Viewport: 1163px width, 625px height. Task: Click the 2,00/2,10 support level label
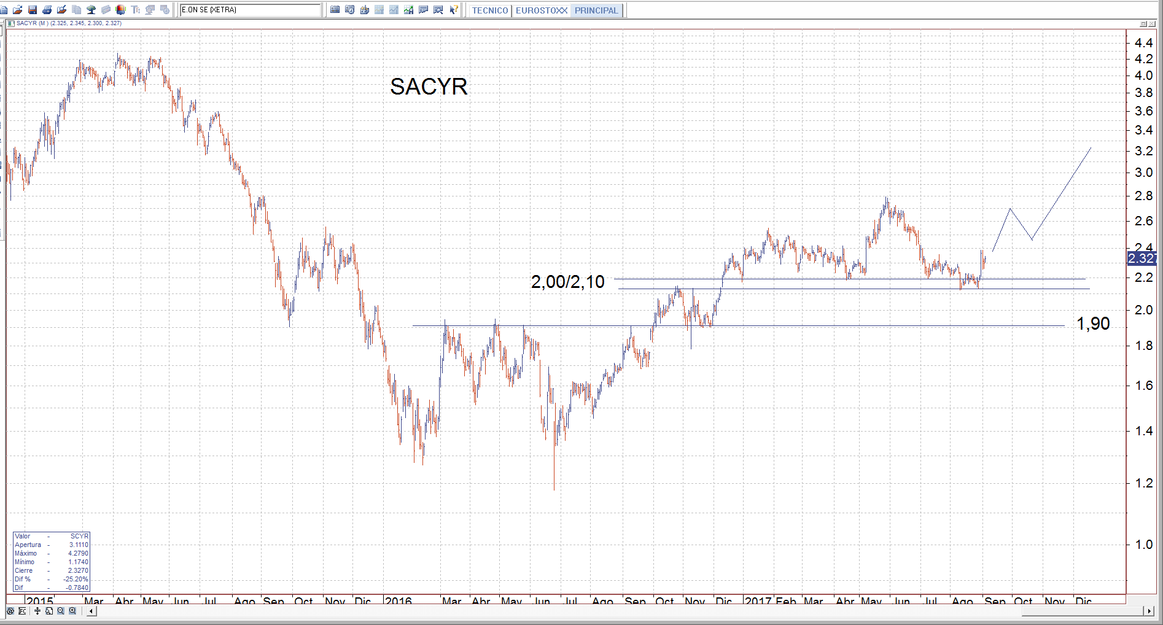pyautogui.click(x=568, y=282)
